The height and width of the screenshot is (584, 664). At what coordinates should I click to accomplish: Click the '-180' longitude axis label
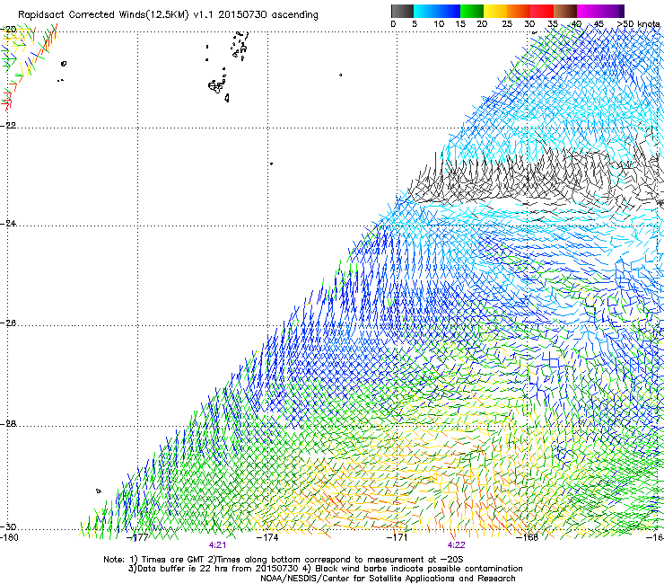9,537
